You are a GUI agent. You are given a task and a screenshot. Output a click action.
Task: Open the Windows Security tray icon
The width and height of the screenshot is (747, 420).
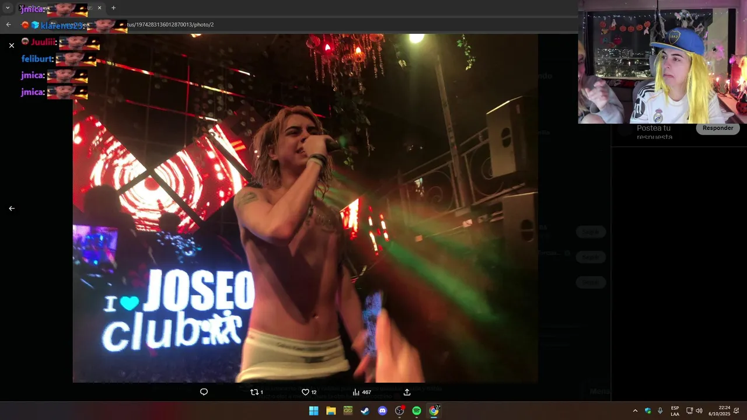[648, 411]
